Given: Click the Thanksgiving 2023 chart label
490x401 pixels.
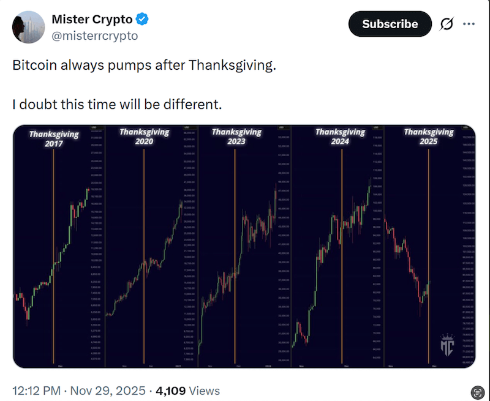Looking at the screenshot, I should [x=236, y=136].
